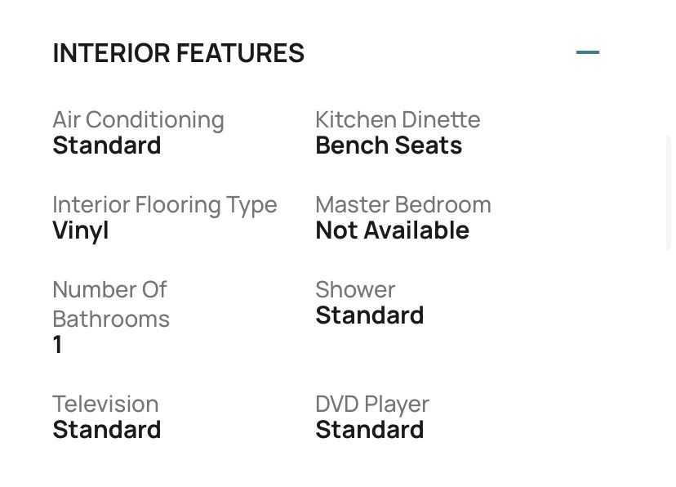Select the Interior Flooring Type label
The image size is (676, 487).
(165, 204)
